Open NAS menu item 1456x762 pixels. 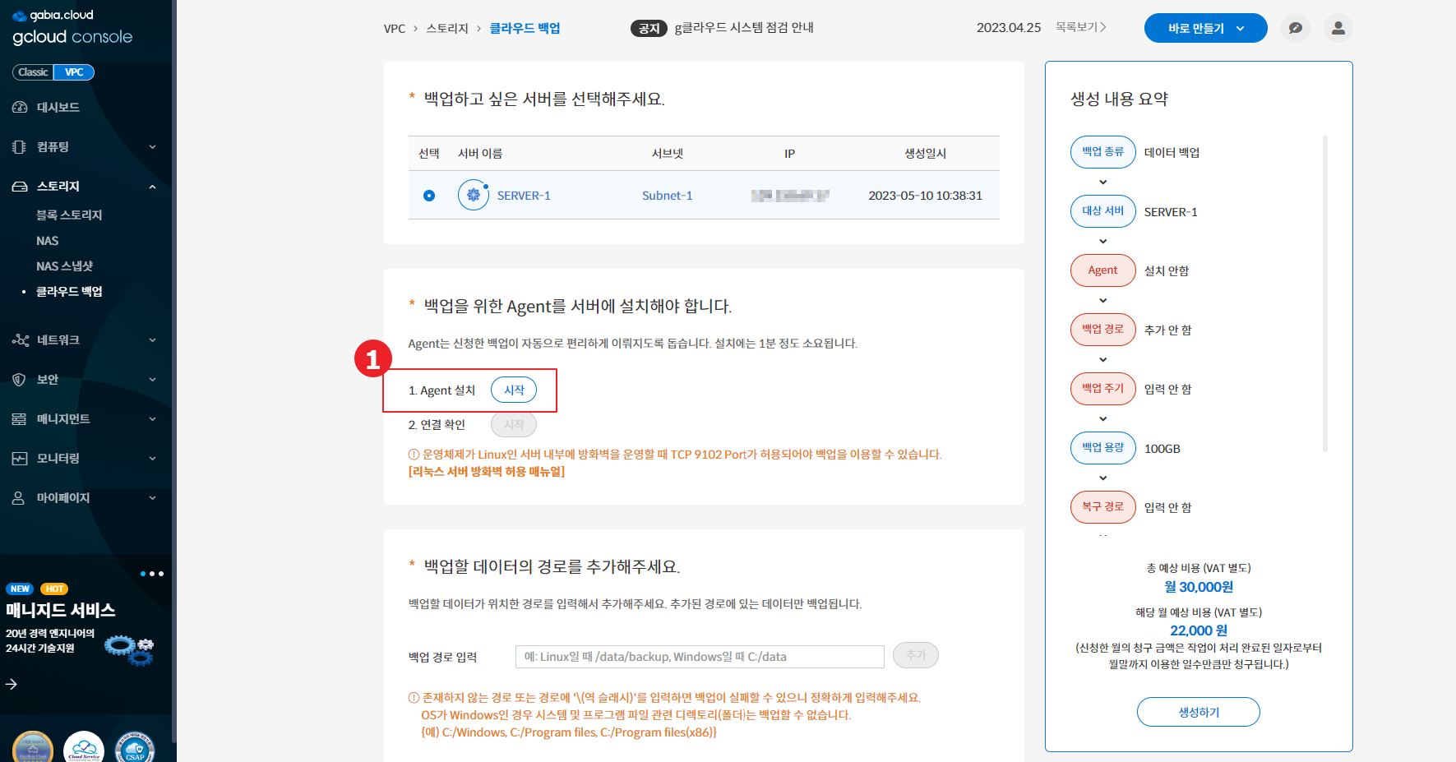point(48,241)
